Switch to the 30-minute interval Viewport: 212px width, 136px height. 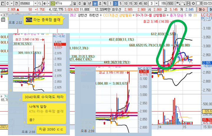[x=136, y=3]
